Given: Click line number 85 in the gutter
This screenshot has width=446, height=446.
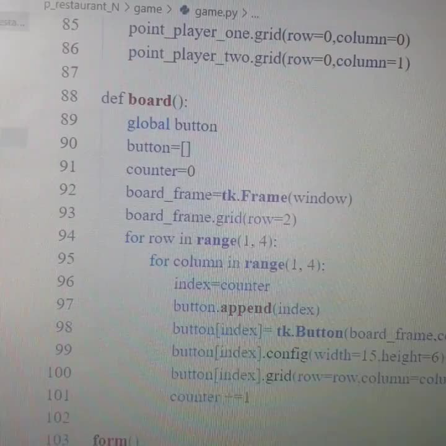Looking at the screenshot, I should (70, 24).
